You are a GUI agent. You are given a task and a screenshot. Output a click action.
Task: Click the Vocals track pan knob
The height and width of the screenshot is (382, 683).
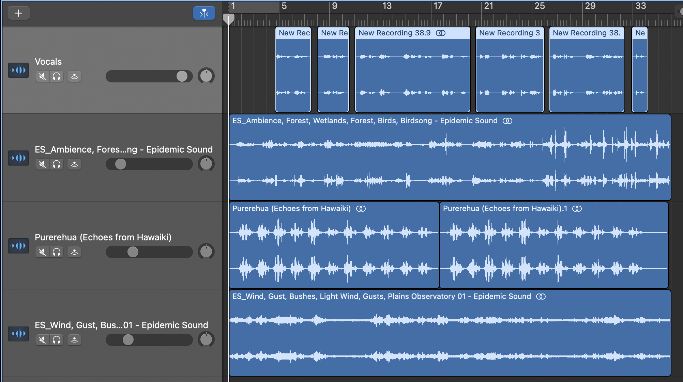coord(206,76)
